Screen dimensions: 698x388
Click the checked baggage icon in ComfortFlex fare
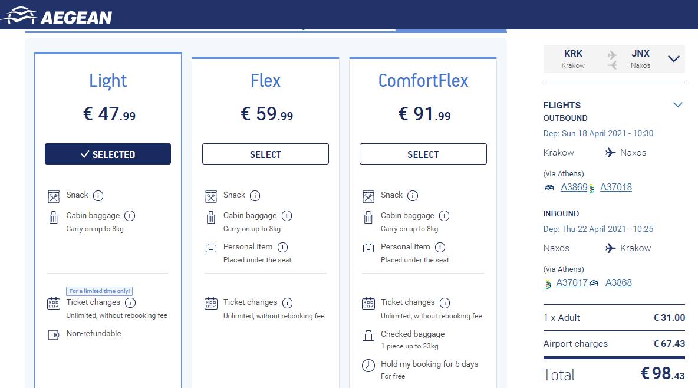click(368, 336)
